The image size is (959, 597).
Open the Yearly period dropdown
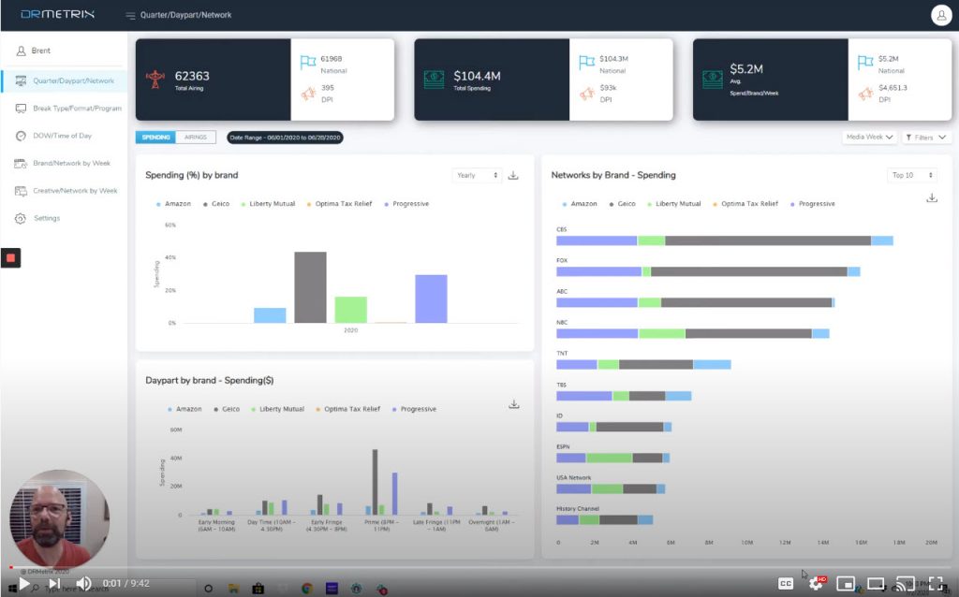pos(476,175)
